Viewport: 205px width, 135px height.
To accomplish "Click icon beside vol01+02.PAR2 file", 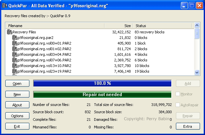I will click(15, 49).
